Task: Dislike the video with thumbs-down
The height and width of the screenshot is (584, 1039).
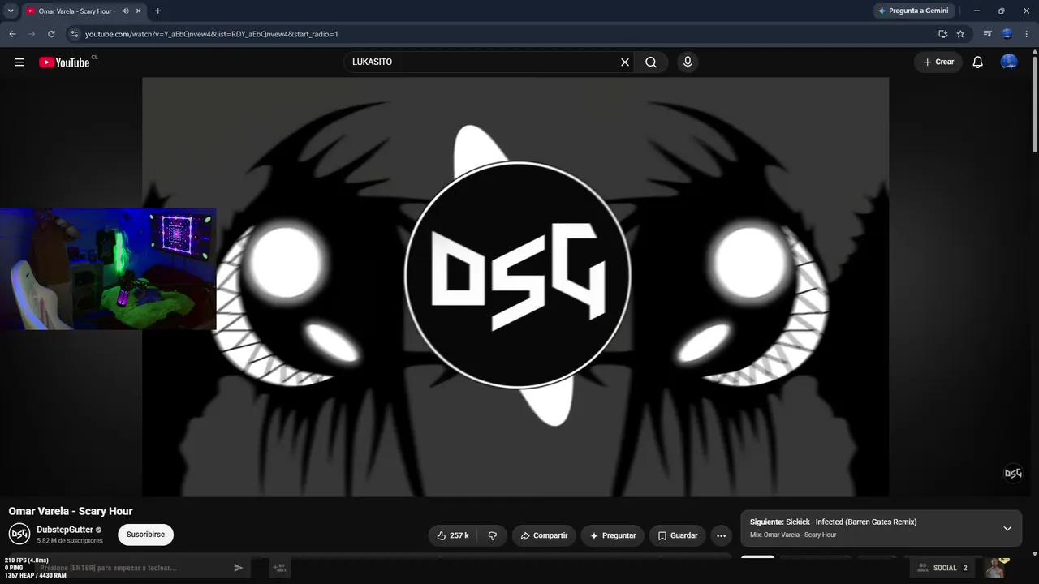Action: tap(492, 535)
